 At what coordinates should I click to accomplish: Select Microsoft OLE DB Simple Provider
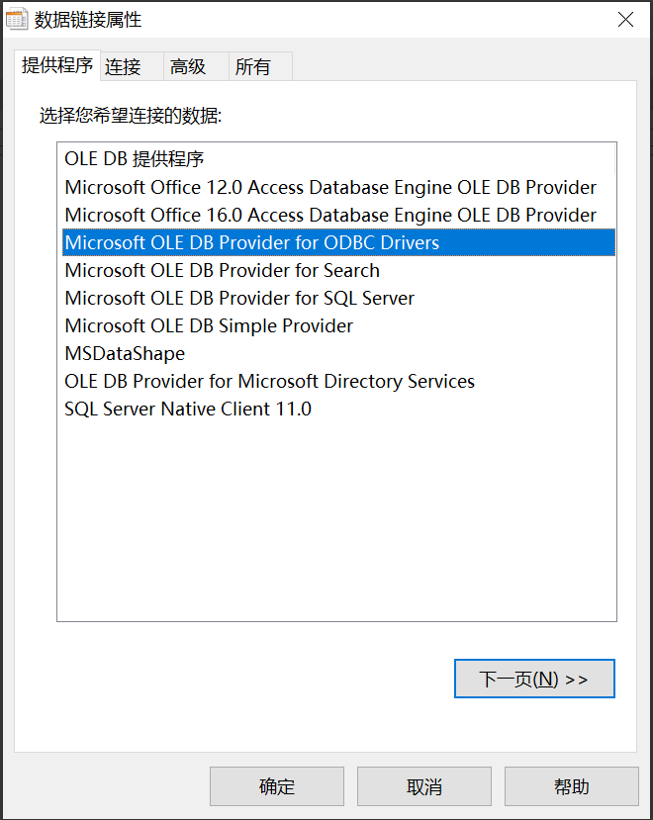(x=209, y=325)
